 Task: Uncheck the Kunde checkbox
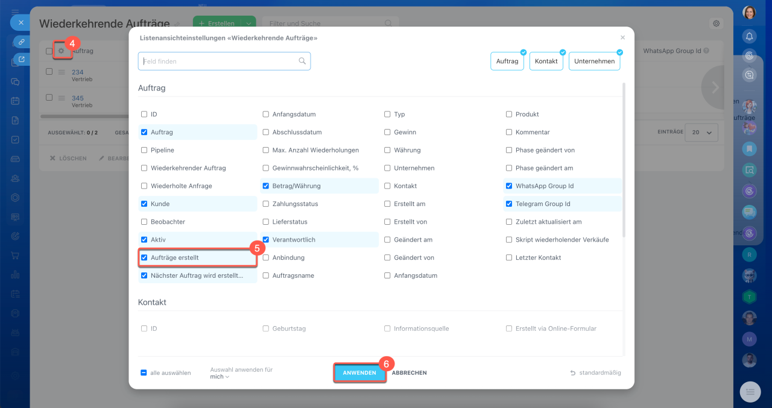(x=144, y=204)
